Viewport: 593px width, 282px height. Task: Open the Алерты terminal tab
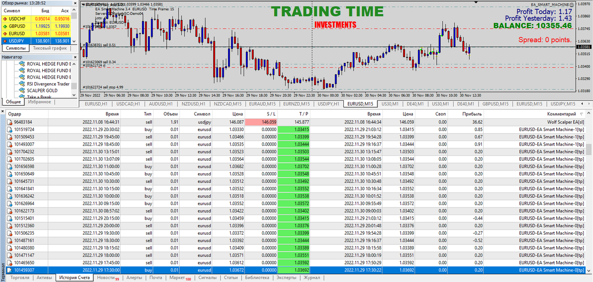[x=134, y=277]
